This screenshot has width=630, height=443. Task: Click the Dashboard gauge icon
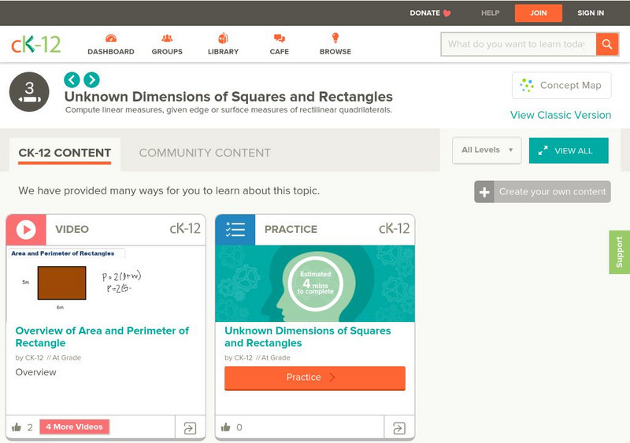coord(110,39)
